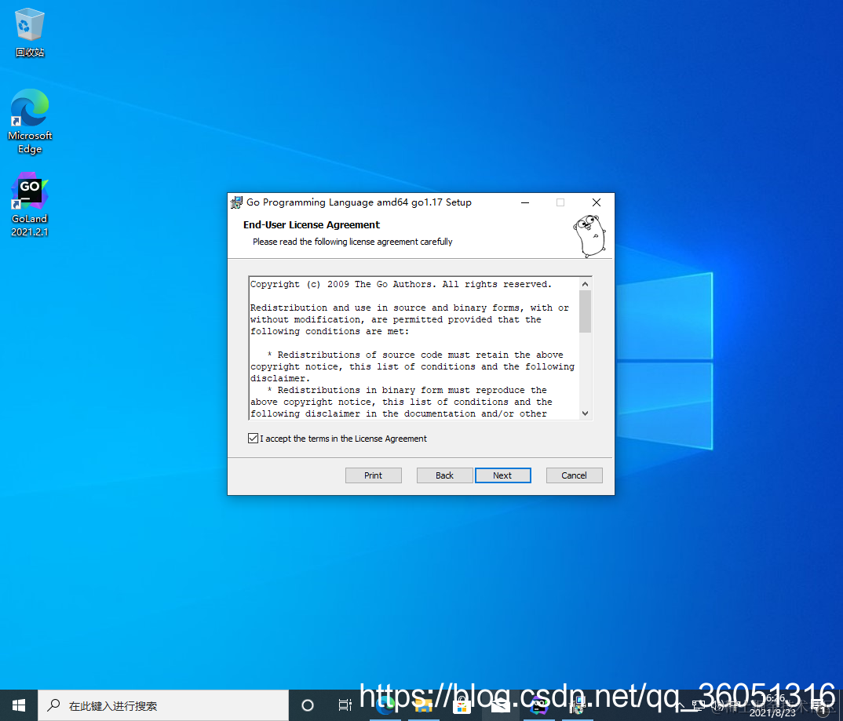Screen dimensions: 843x721
Task: Click the license scrollbar thumb
Action: coord(586,311)
